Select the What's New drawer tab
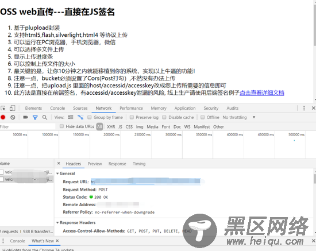Screen dimensions: 316x251 [x=43, y=241]
